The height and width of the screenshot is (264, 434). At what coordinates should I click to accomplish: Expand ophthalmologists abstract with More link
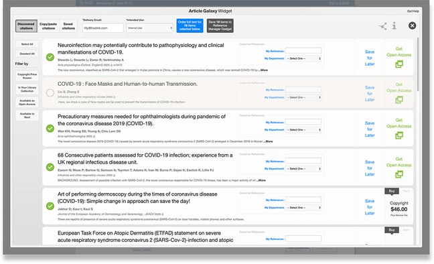(x=269, y=141)
